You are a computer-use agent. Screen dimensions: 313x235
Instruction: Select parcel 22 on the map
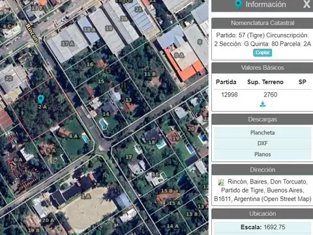8,78
